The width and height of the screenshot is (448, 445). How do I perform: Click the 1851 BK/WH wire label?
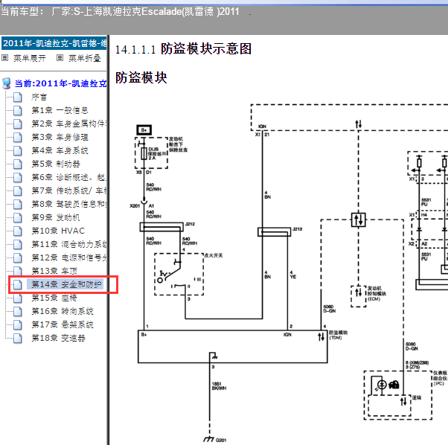(x=219, y=386)
